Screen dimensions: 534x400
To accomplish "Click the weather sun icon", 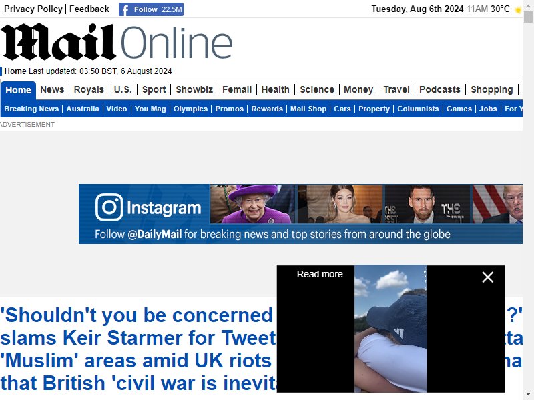I will [x=518, y=9].
